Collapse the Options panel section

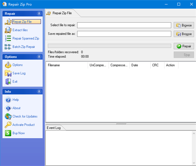(39, 57)
